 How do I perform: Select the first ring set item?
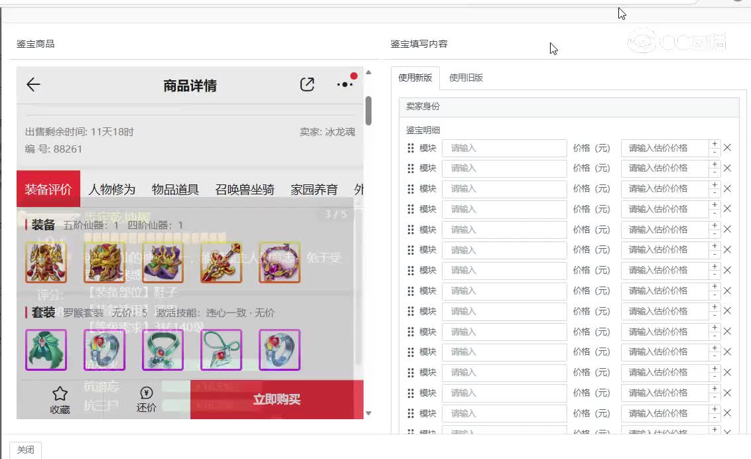tap(104, 350)
